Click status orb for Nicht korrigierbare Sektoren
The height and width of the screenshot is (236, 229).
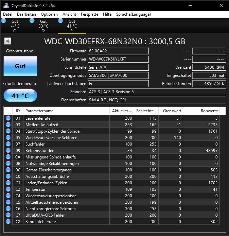(x=8, y=208)
